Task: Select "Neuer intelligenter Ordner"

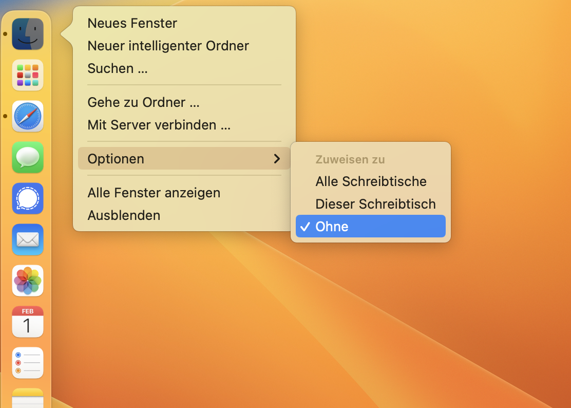Action: pos(168,46)
